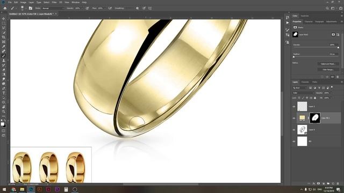The image size is (344, 193).
Task: Open the brush Mode dropdown
Action: point(53,9)
